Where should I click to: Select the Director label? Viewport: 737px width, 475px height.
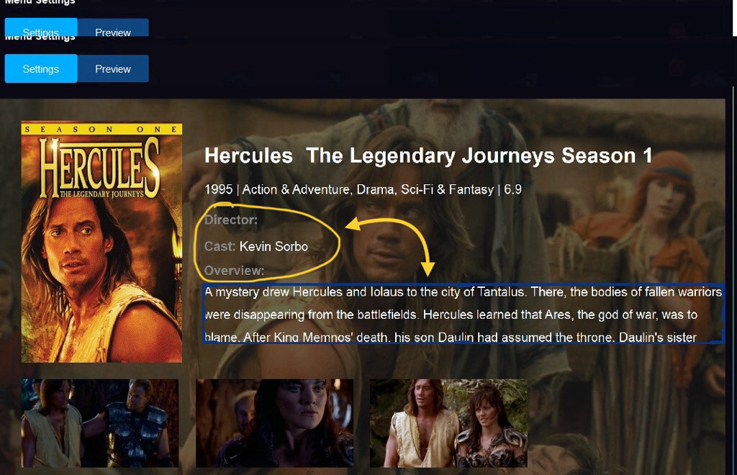coord(231,220)
